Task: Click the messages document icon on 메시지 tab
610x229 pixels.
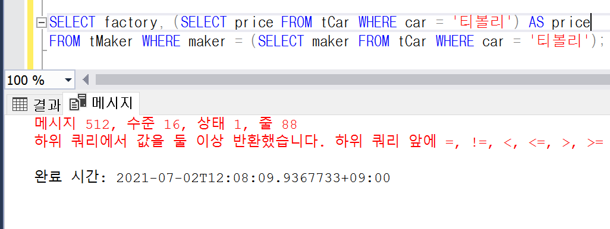Action: pos(77,102)
